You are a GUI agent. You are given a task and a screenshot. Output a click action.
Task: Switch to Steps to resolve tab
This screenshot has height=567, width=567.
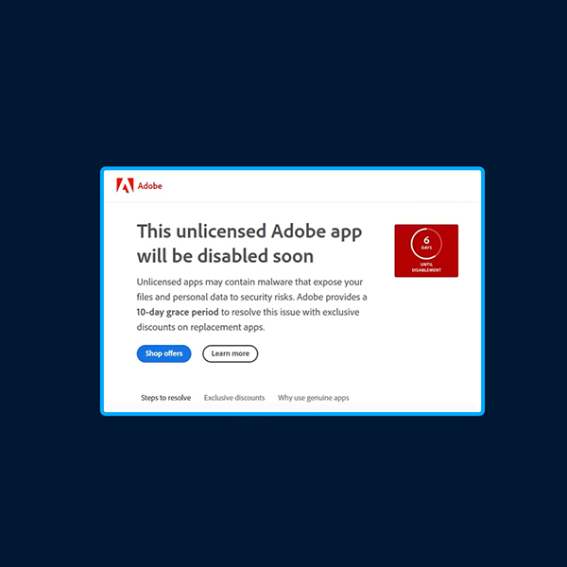click(x=166, y=398)
